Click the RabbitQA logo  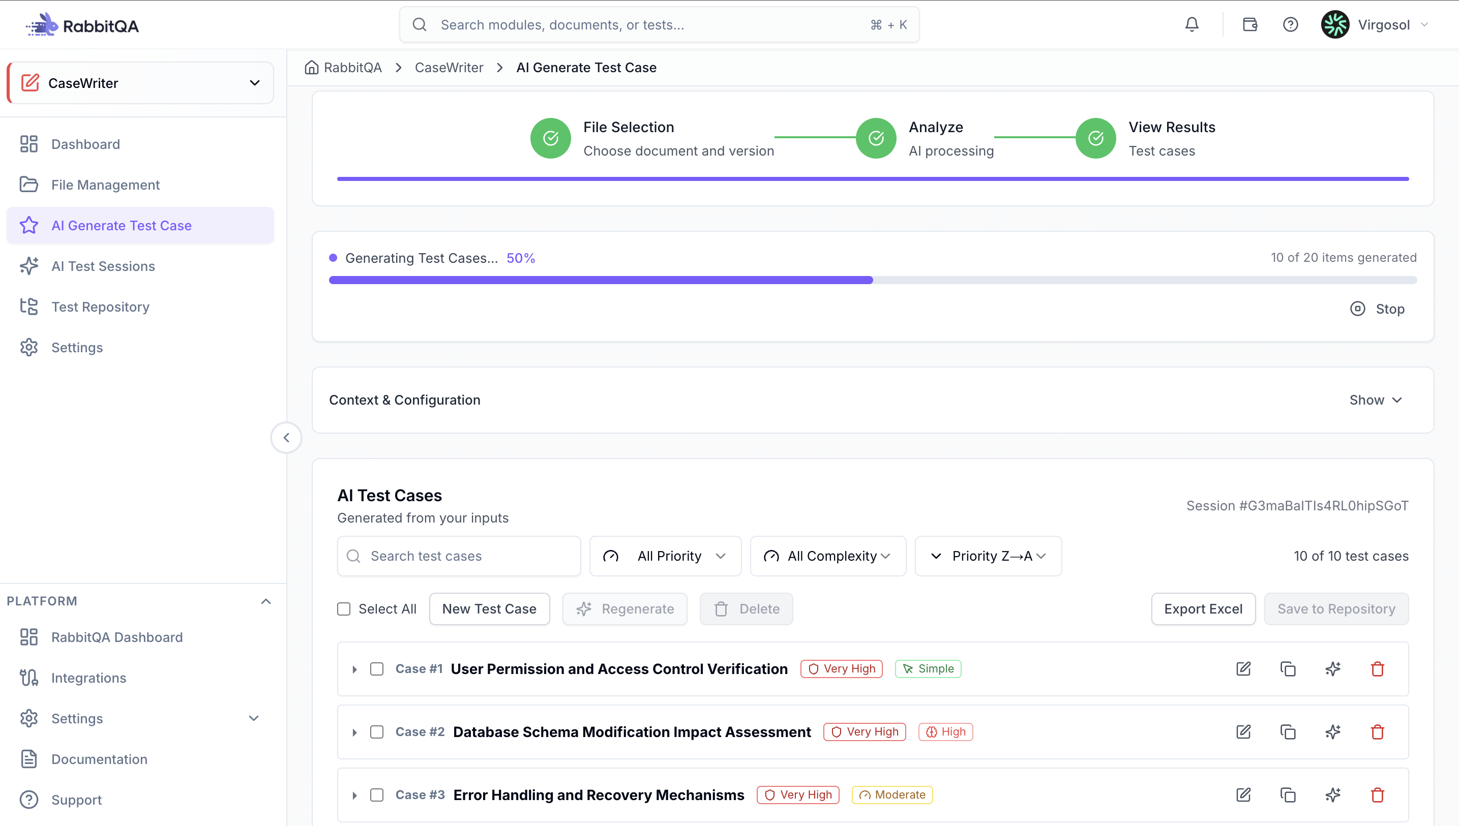tap(82, 25)
